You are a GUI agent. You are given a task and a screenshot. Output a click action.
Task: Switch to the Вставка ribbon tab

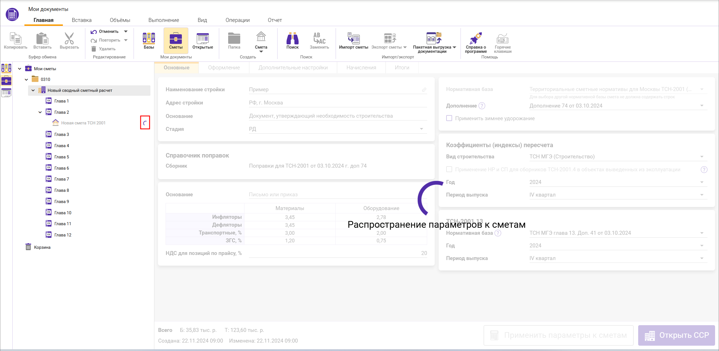point(81,20)
